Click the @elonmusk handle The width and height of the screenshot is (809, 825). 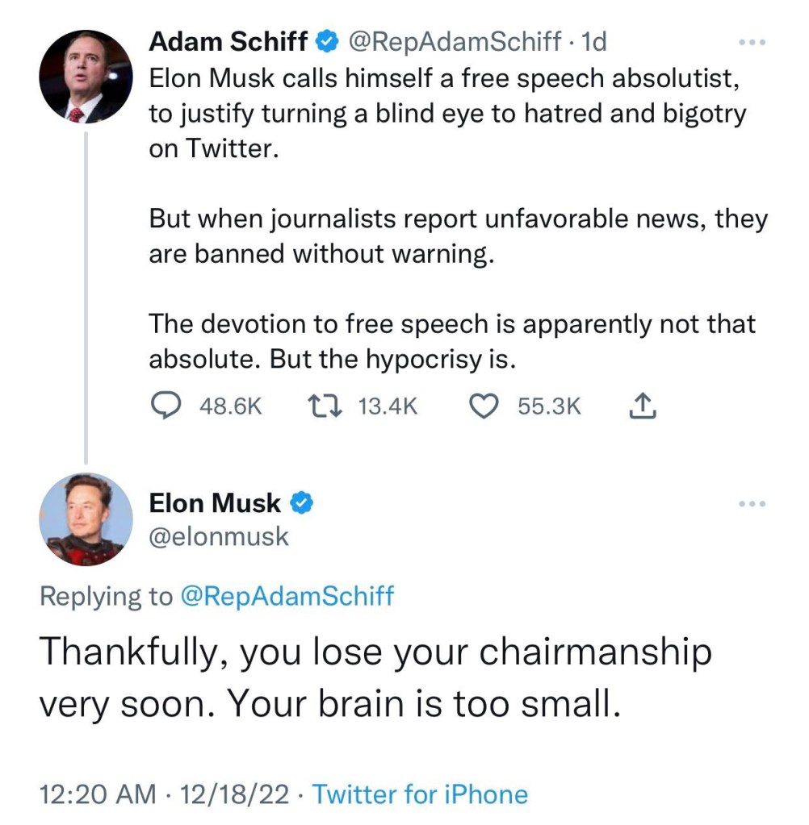tap(219, 536)
